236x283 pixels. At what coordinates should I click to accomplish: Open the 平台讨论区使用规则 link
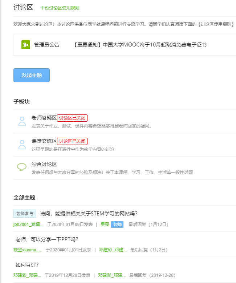click(60, 8)
